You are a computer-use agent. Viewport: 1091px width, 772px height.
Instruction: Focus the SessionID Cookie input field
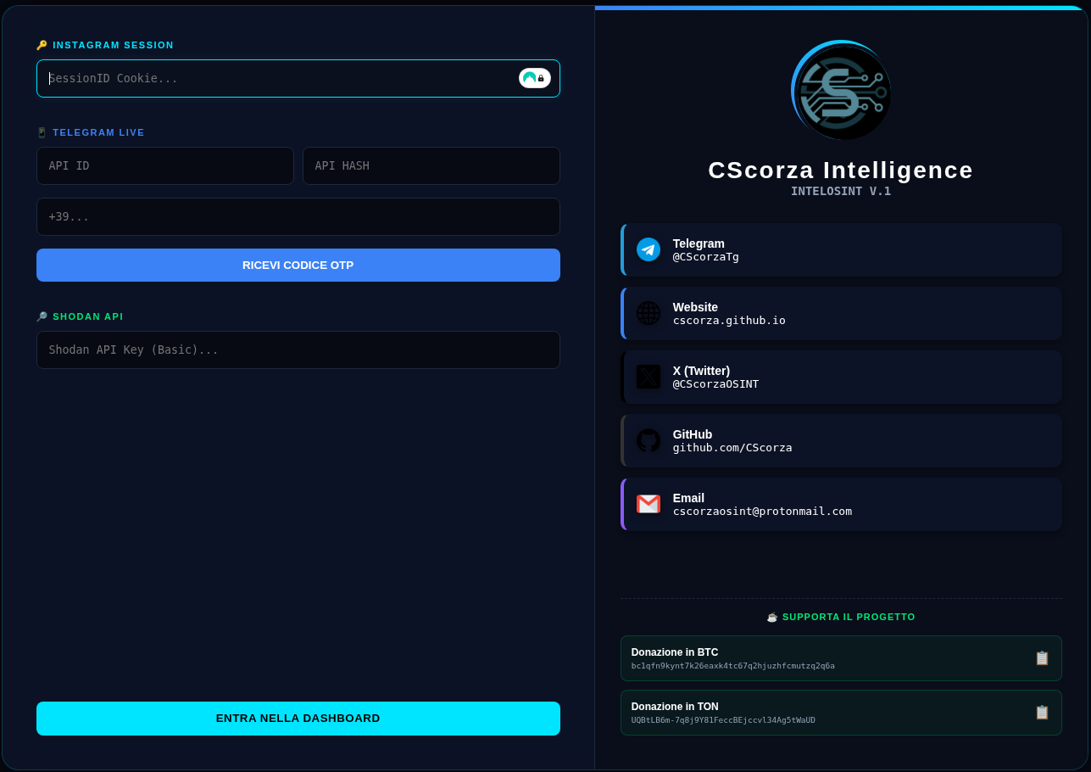298,78
